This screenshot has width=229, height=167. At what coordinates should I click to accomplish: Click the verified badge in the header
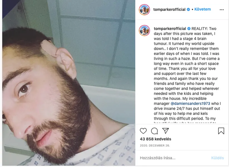pos(188,9)
